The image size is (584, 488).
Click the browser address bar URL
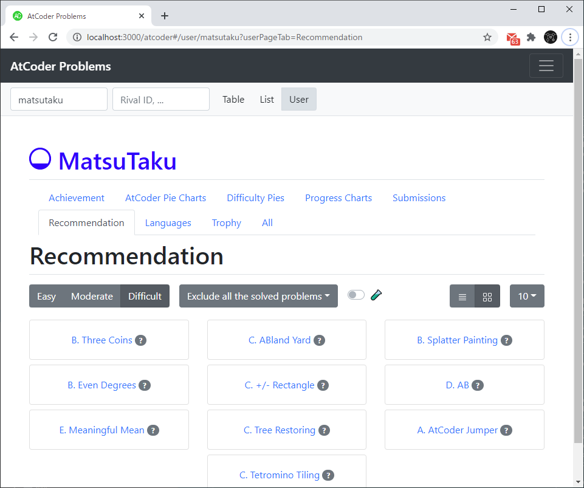coord(225,37)
